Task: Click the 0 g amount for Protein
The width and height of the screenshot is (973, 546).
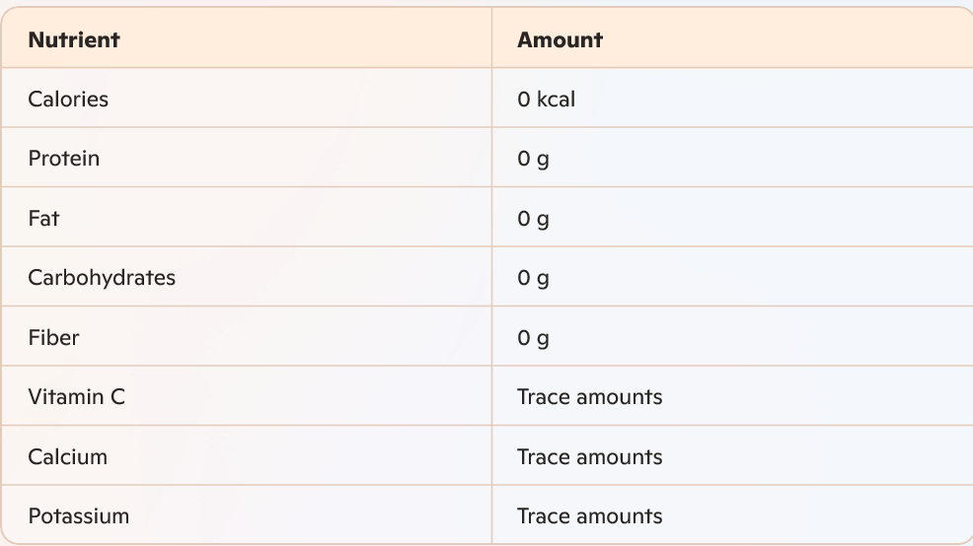Action: (533, 159)
